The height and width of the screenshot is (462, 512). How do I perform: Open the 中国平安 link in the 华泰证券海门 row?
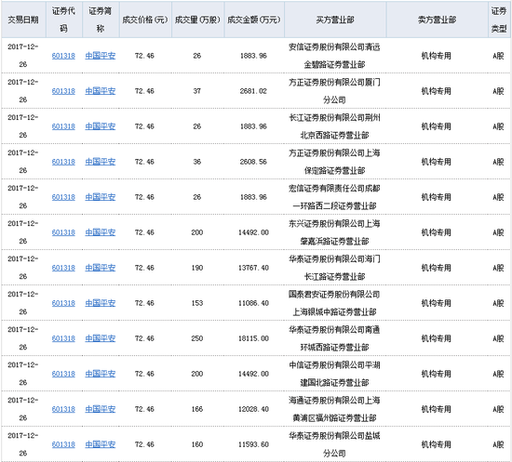point(101,268)
